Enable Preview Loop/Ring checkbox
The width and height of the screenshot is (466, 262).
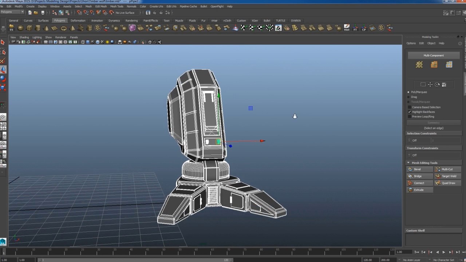point(410,117)
